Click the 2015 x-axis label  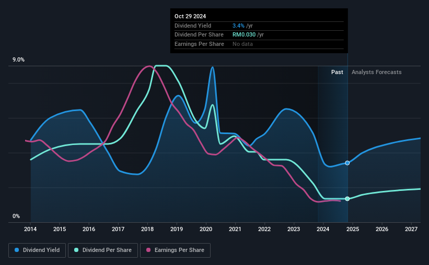(60, 229)
